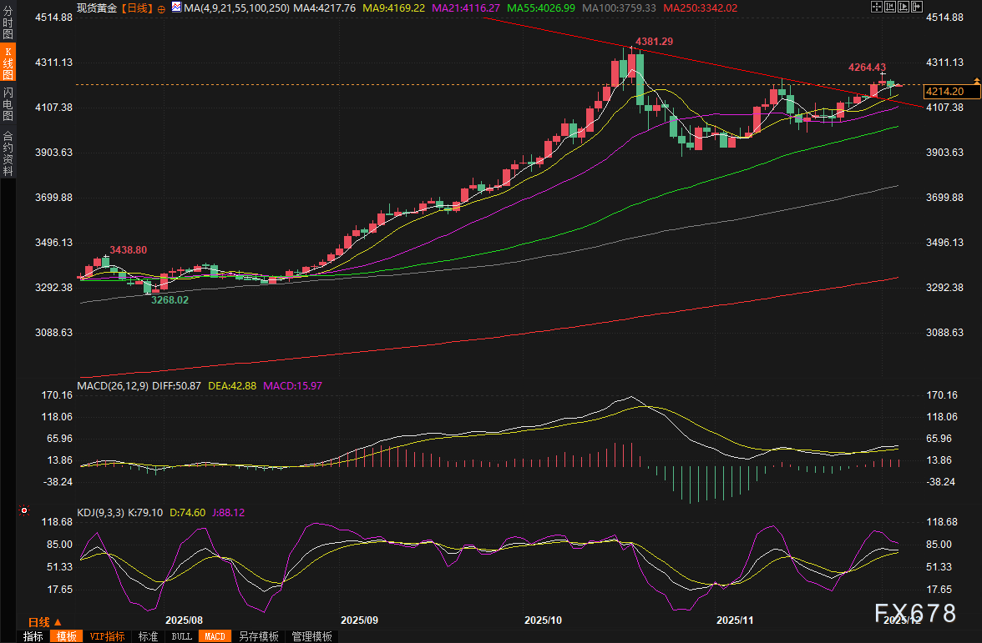Image resolution: width=982 pixels, height=643 pixels.
Task: Open the 闪电图 side tab
Action: tap(8, 104)
